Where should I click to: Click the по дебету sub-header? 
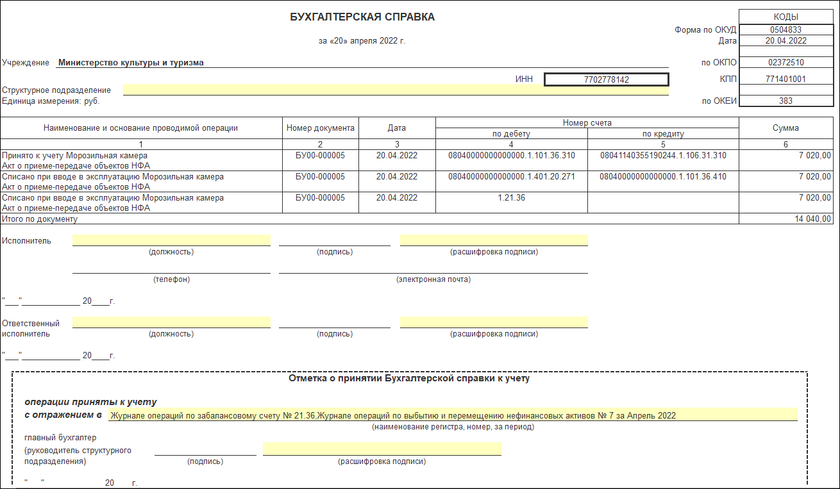[x=512, y=134]
